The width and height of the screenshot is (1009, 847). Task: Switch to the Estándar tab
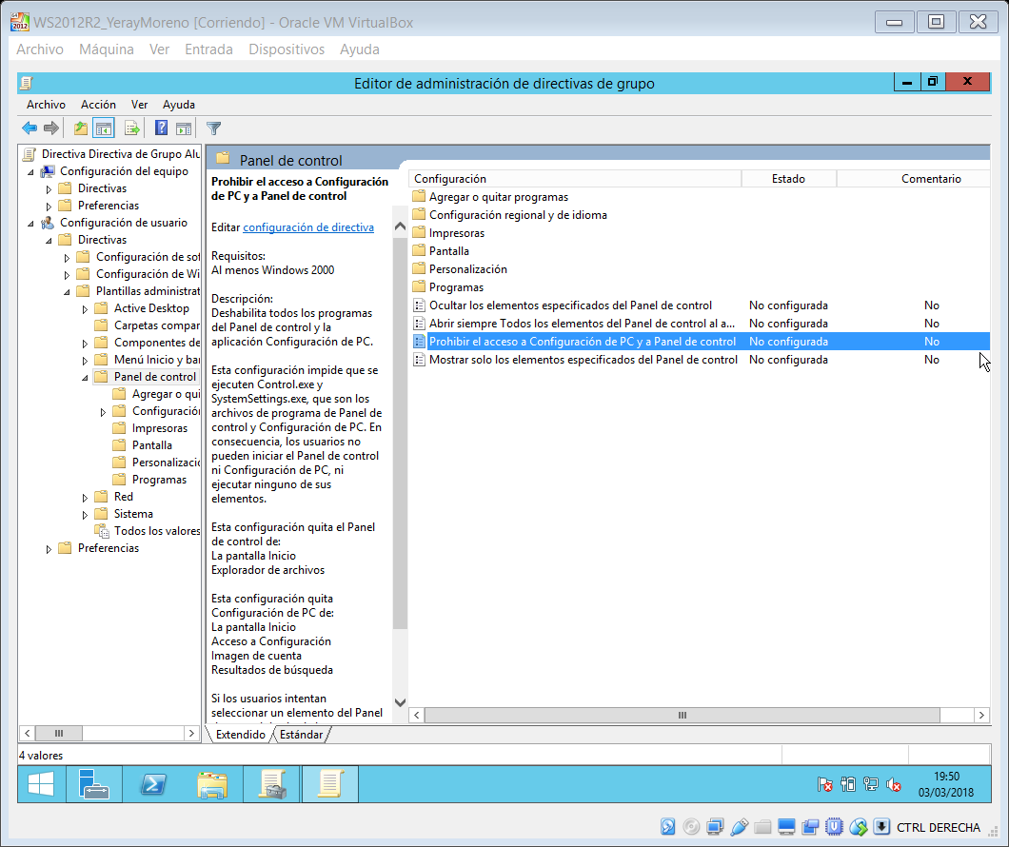[301, 735]
